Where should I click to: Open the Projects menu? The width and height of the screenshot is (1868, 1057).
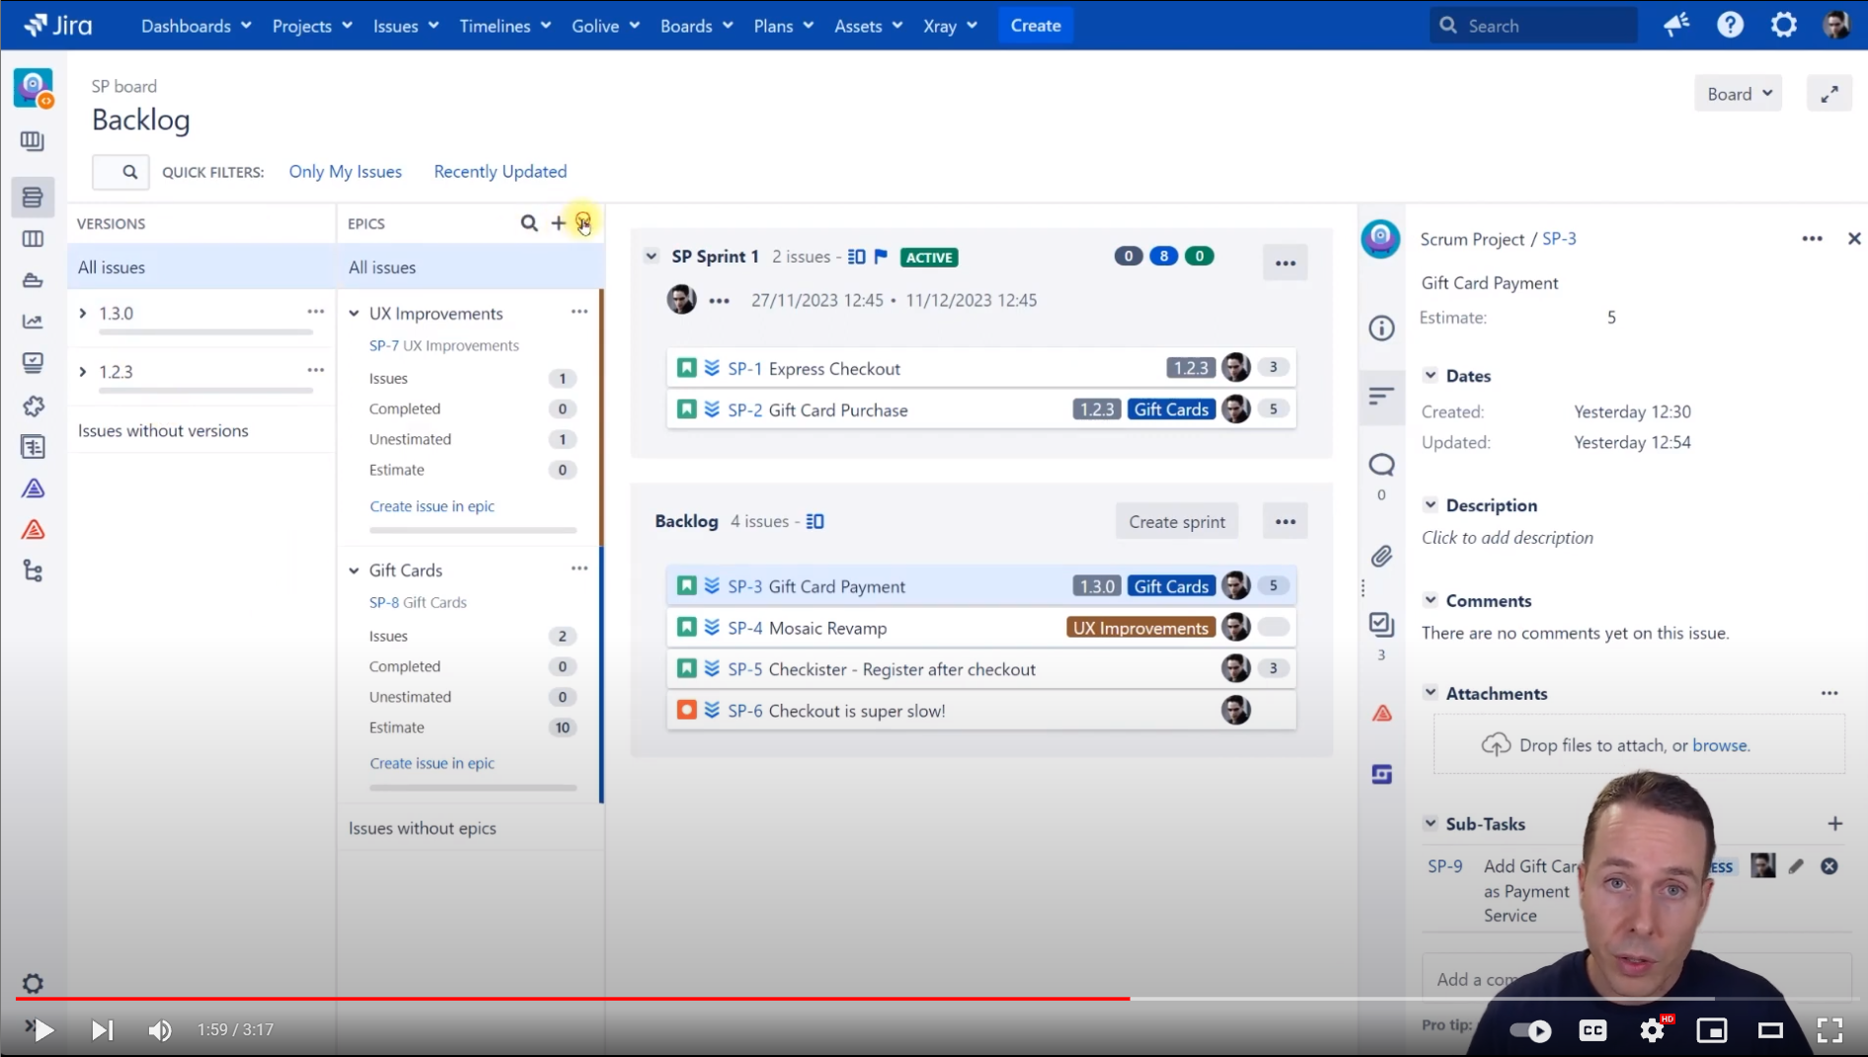pos(312,26)
